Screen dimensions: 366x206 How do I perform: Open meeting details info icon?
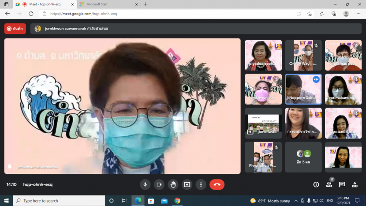coord(316,184)
